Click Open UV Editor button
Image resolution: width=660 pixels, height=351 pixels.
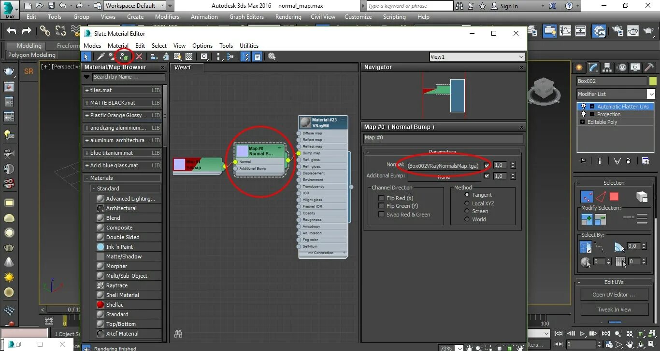click(614, 295)
